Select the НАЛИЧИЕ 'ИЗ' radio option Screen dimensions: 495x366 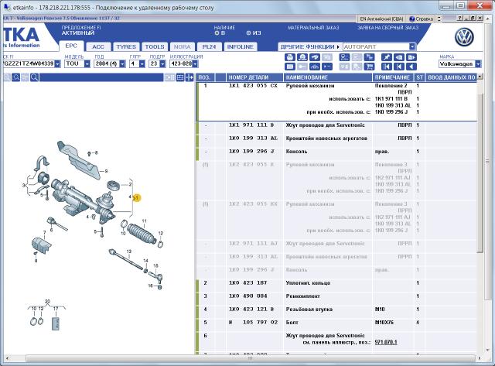[x=248, y=32]
